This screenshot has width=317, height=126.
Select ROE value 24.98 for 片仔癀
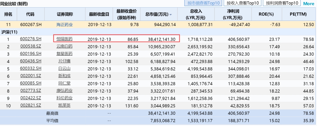click(x=275, y=61)
